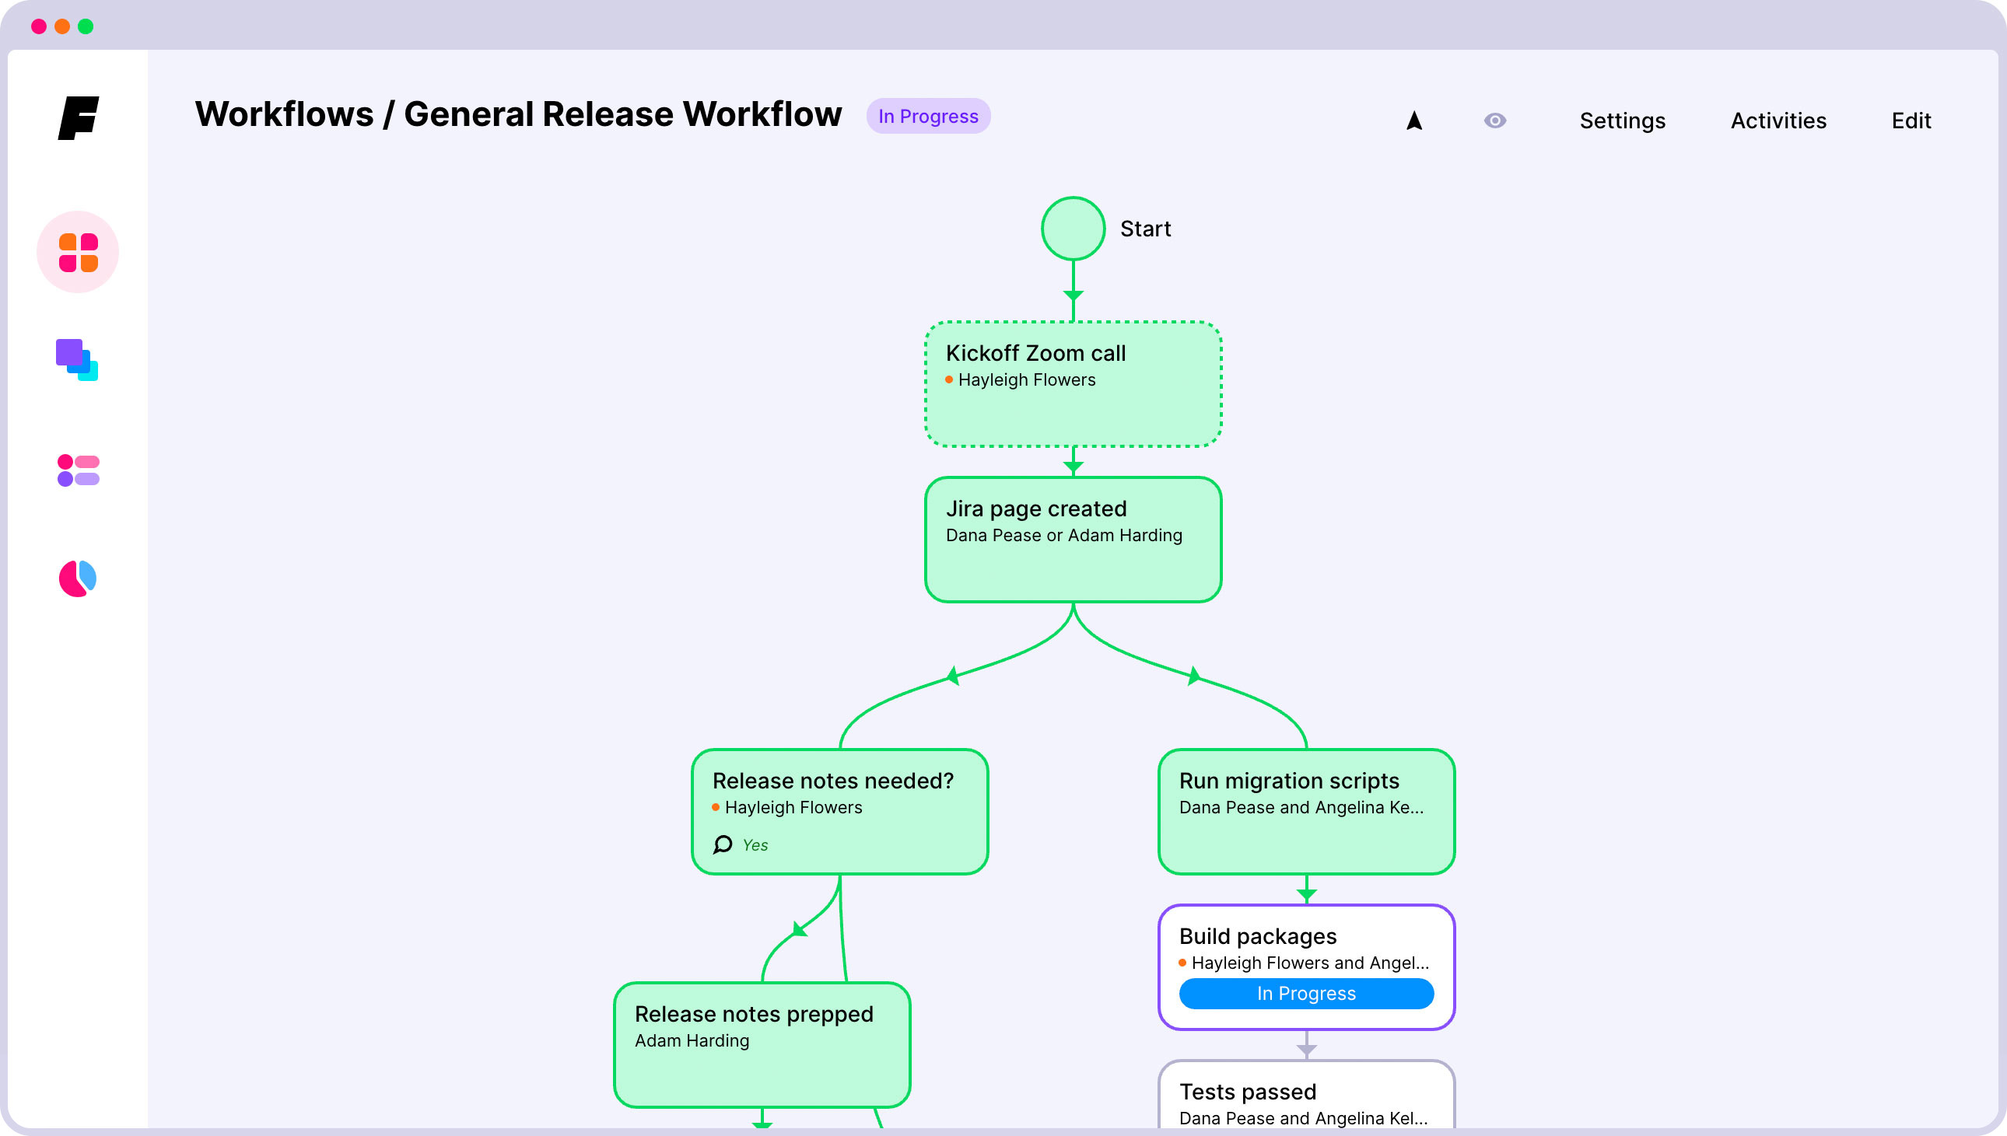2007x1136 pixels.
Task: Select the Start circle node
Action: (1073, 229)
